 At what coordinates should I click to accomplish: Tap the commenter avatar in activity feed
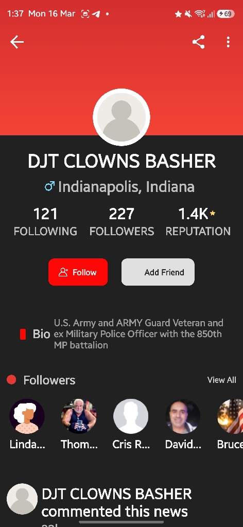(22, 499)
